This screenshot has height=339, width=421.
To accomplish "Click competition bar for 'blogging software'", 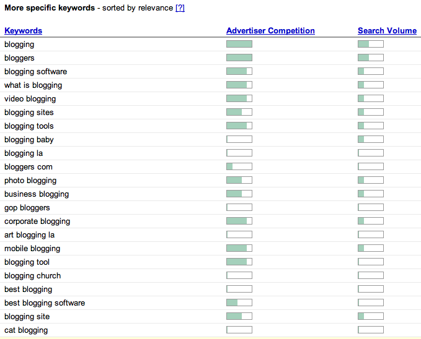I will coord(239,71).
